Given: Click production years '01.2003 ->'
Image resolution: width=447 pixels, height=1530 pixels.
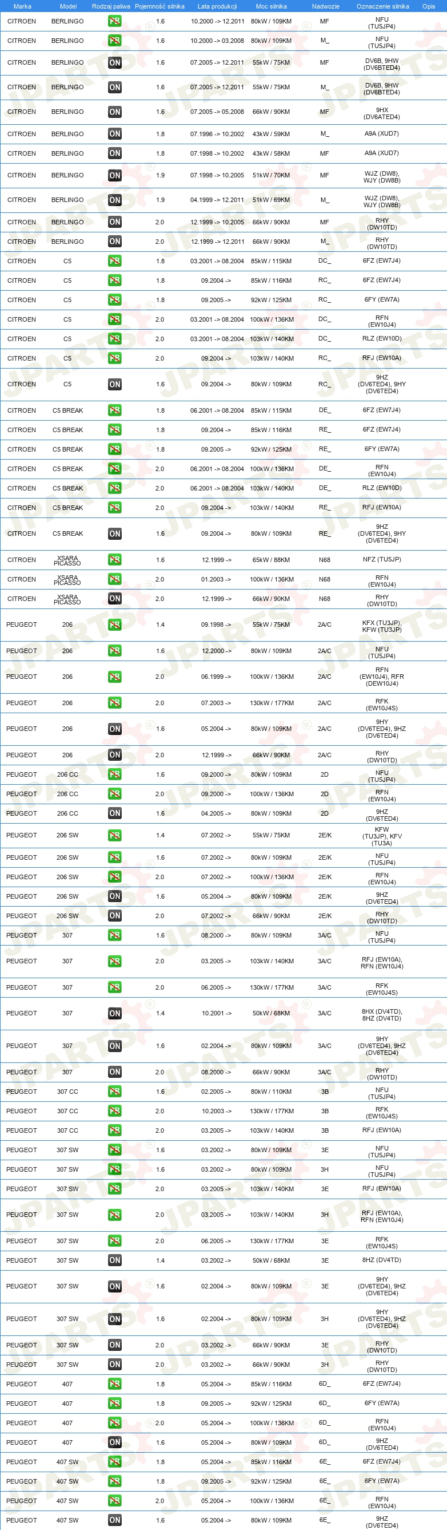Looking at the screenshot, I should pos(216,579).
